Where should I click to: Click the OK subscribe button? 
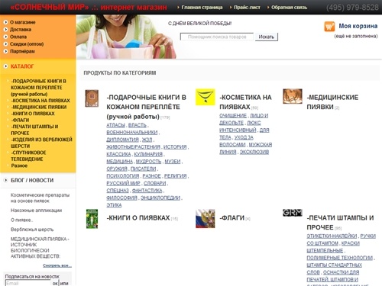tap(55, 283)
